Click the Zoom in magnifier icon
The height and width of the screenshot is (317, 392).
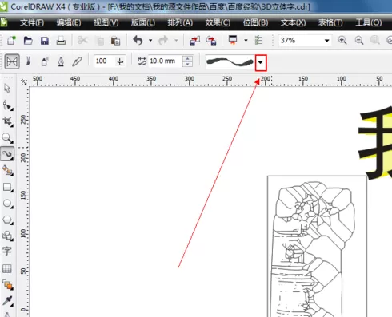(342, 41)
